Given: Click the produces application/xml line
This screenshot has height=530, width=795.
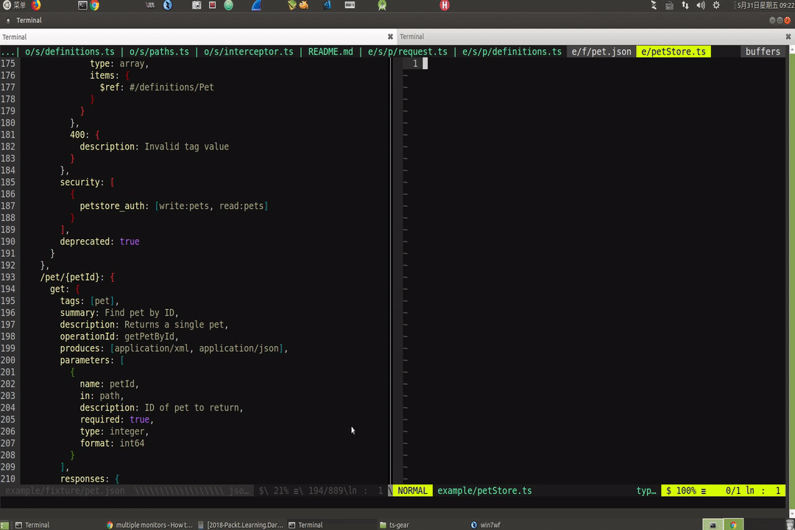Looking at the screenshot, I should 174,348.
